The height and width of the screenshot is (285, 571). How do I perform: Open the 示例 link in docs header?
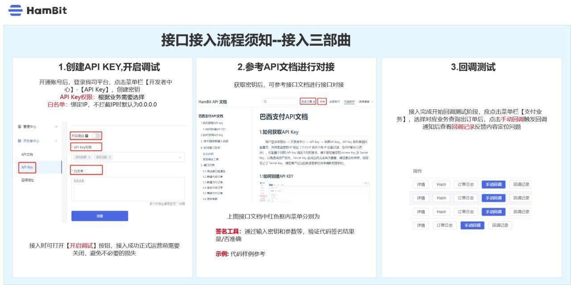click(323, 101)
